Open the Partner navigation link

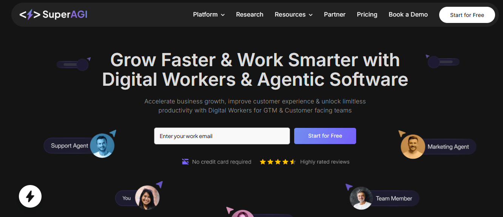(x=335, y=15)
